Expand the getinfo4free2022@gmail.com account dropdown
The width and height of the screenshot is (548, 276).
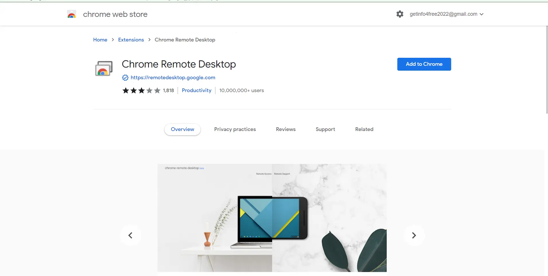(x=446, y=14)
